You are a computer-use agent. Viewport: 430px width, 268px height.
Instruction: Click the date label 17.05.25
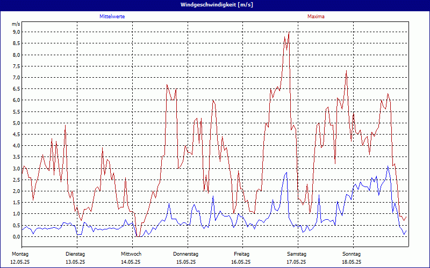tap(297, 262)
